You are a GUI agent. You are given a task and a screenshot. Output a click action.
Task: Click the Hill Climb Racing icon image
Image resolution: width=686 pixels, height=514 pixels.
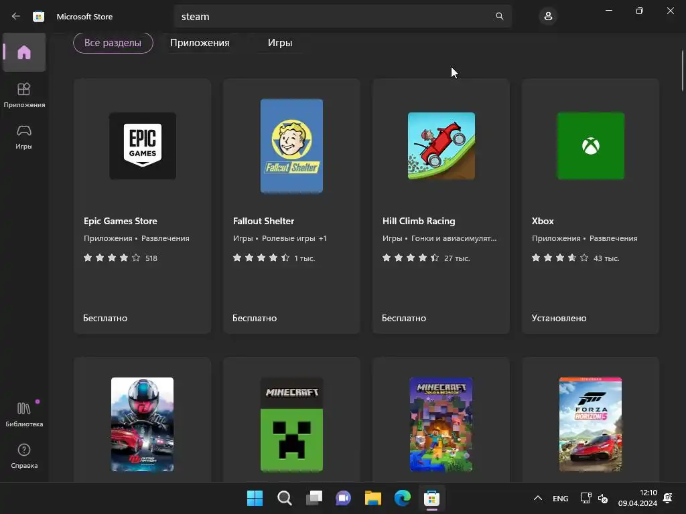click(x=441, y=146)
